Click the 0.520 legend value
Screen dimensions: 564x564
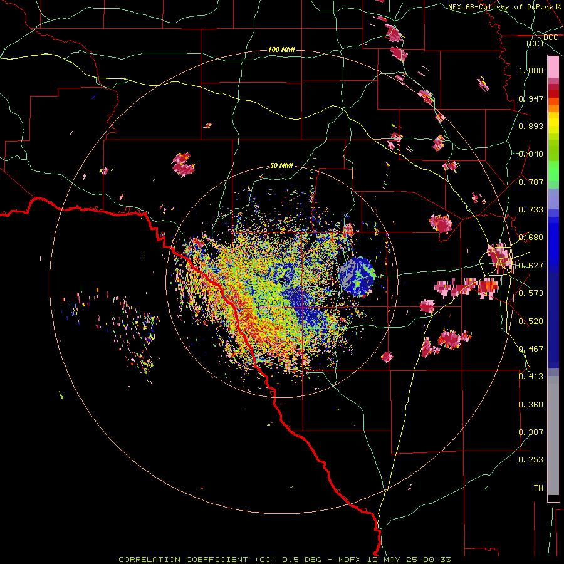click(531, 321)
